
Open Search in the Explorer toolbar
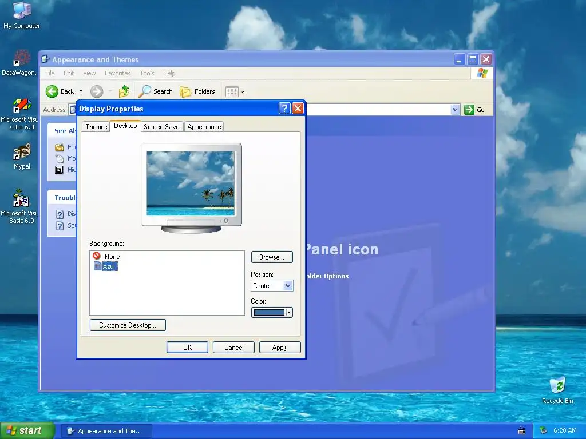coord(156,91)
